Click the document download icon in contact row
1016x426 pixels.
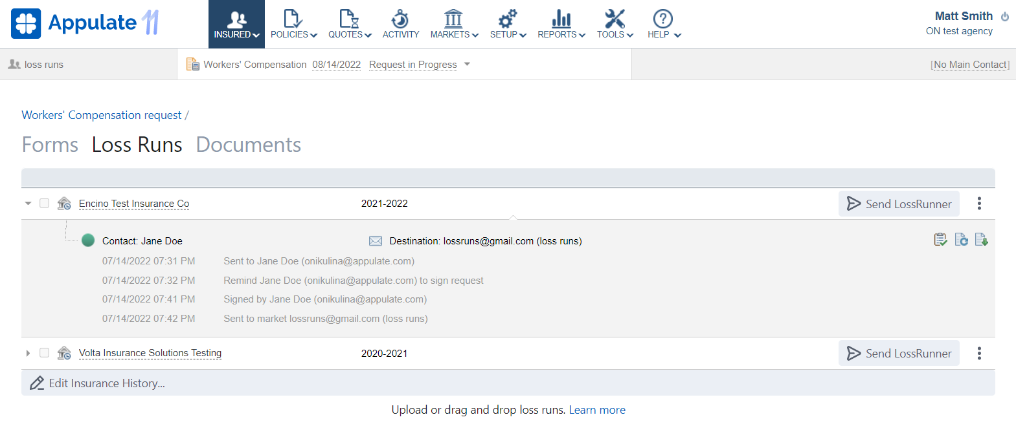[x=981, y=240]
